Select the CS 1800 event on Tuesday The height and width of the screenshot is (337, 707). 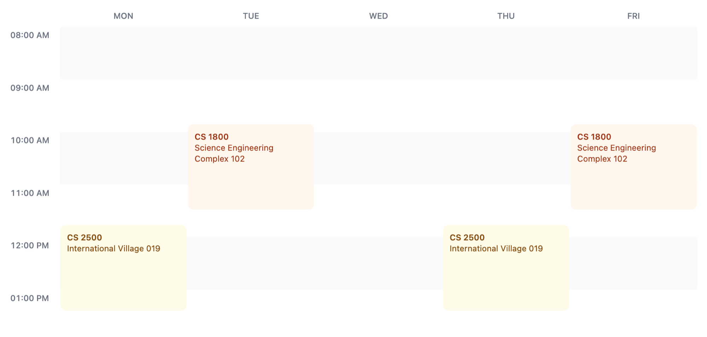point(251,166)
